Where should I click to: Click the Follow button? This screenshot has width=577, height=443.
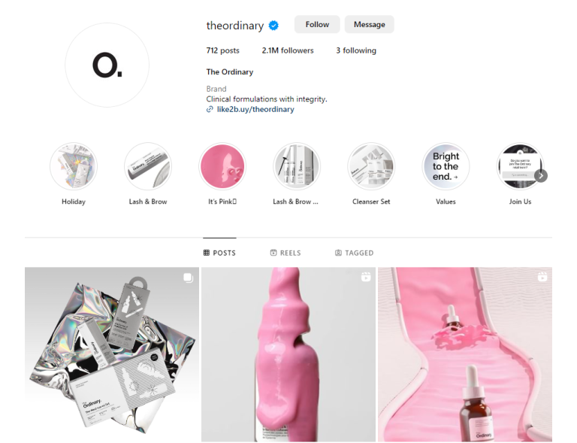click(317, 25)
